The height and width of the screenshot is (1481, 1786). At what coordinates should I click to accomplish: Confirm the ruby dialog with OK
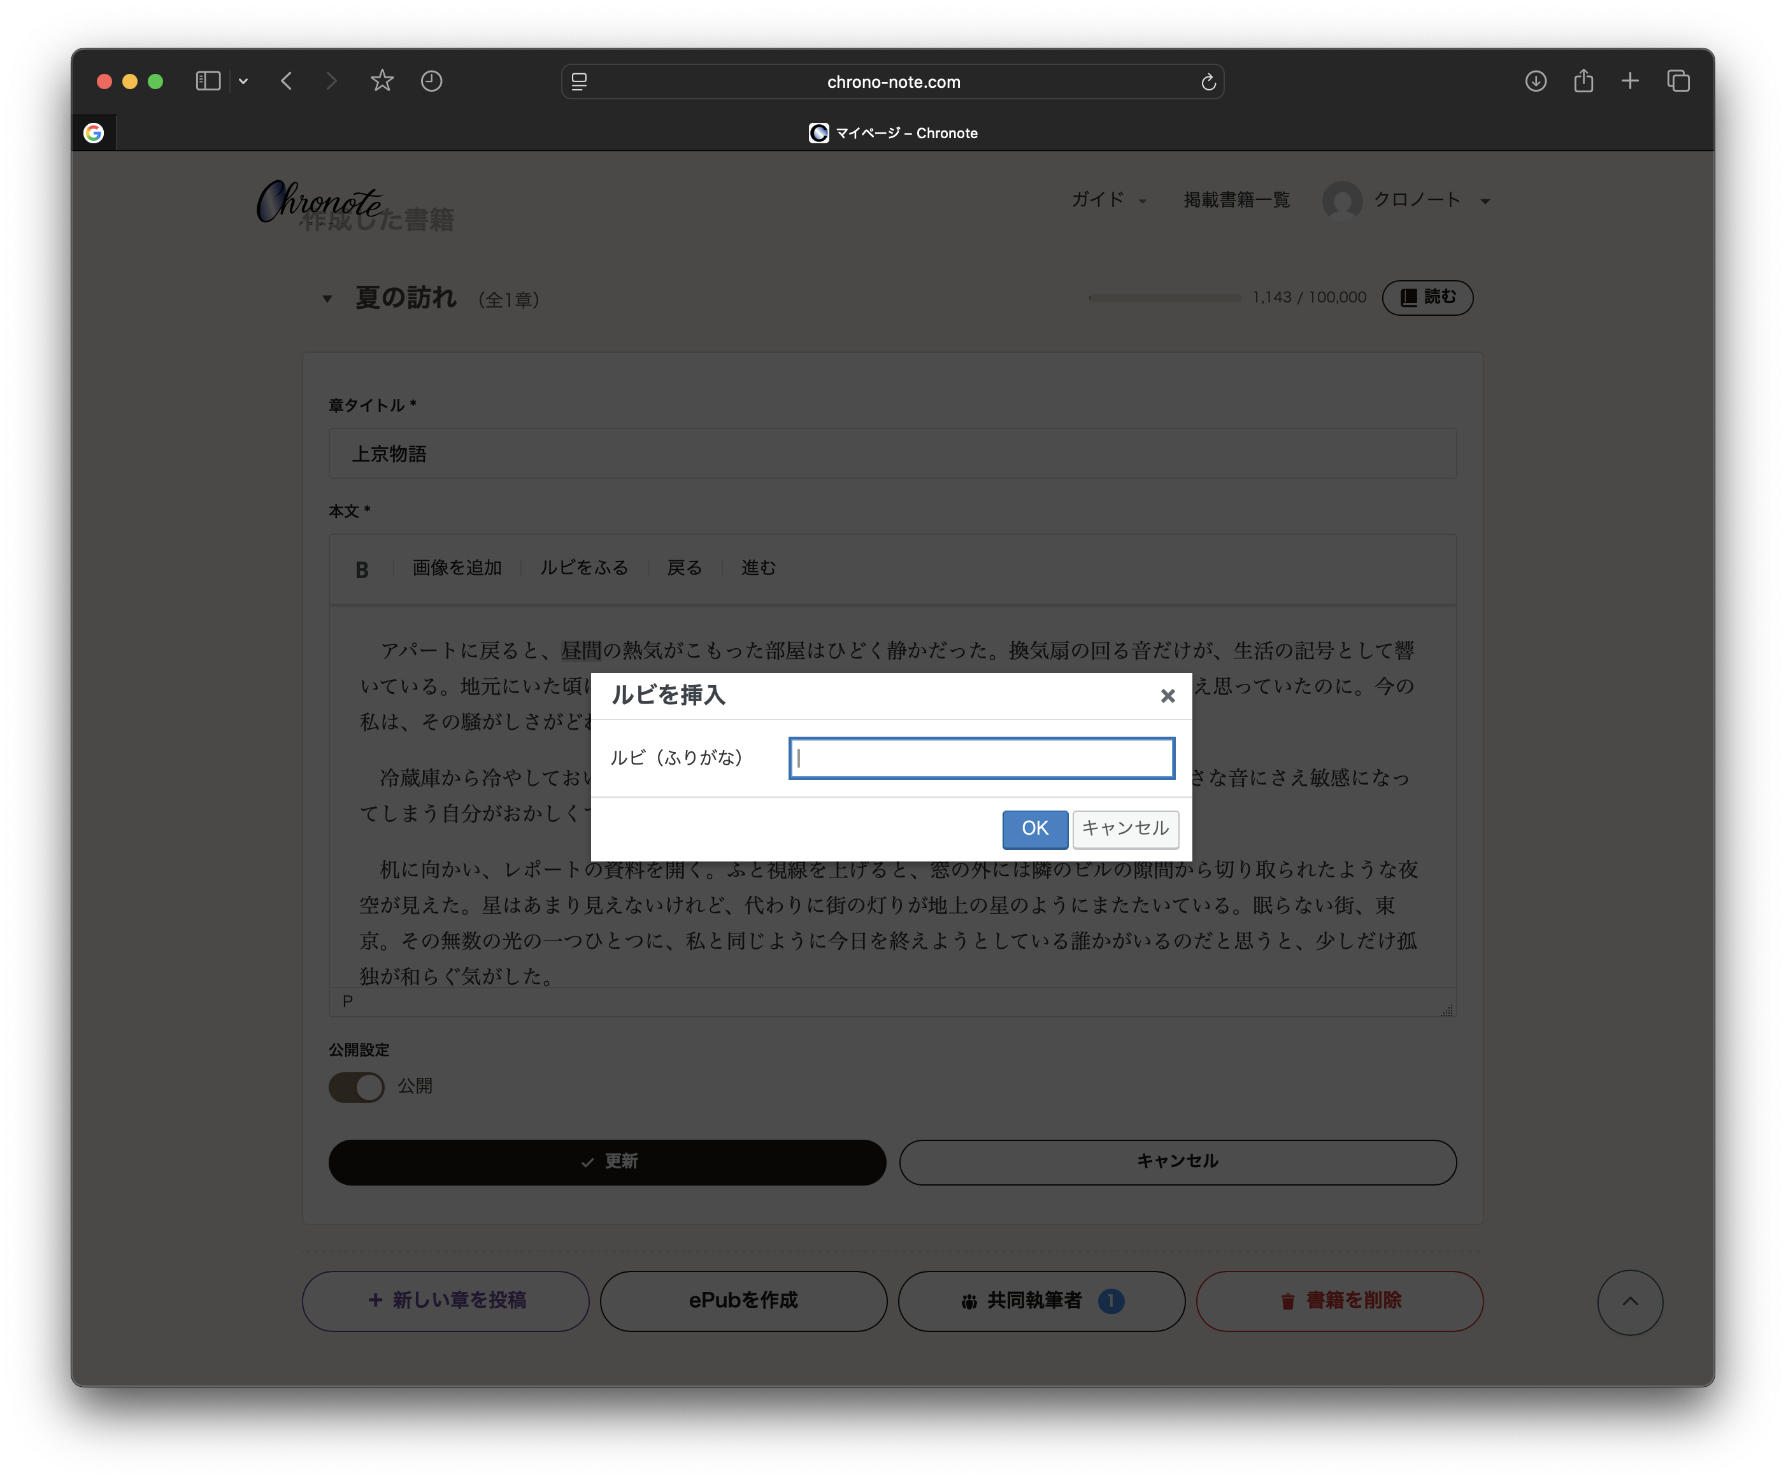(1035, 829)
